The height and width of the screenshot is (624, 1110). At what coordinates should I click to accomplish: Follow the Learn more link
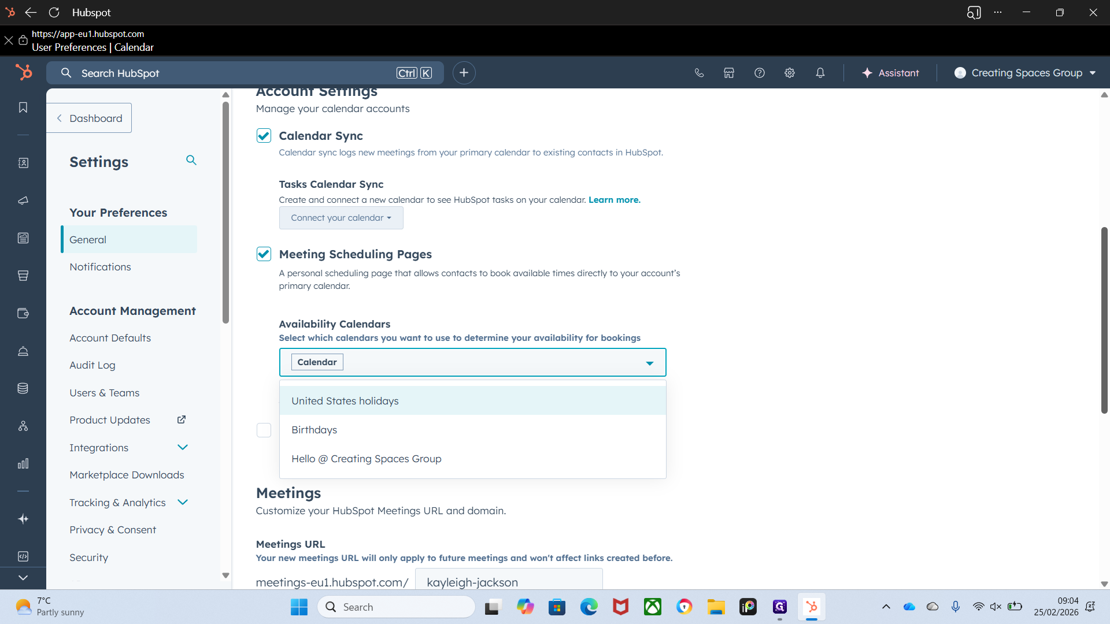tap(614, 200)
